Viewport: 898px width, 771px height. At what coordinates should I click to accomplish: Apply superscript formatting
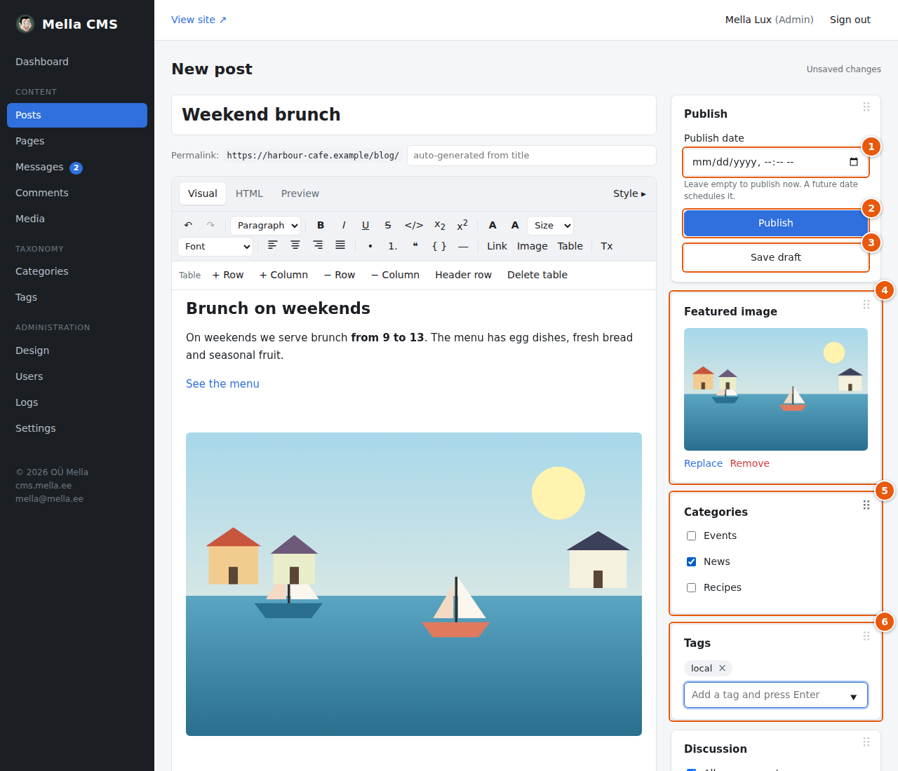tap(462, 225)
